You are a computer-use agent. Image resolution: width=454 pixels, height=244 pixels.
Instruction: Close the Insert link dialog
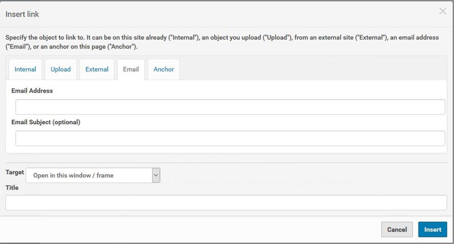[x=442, y=11]
